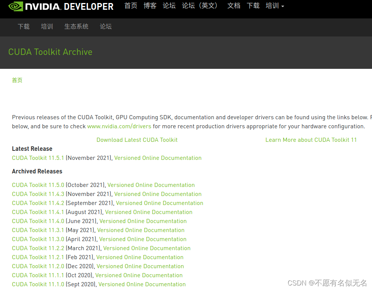Screen dimensions: 372x290
Task: Open CUDA Toolkit 11.4.0 link
Action: click(x=38, y=221)
